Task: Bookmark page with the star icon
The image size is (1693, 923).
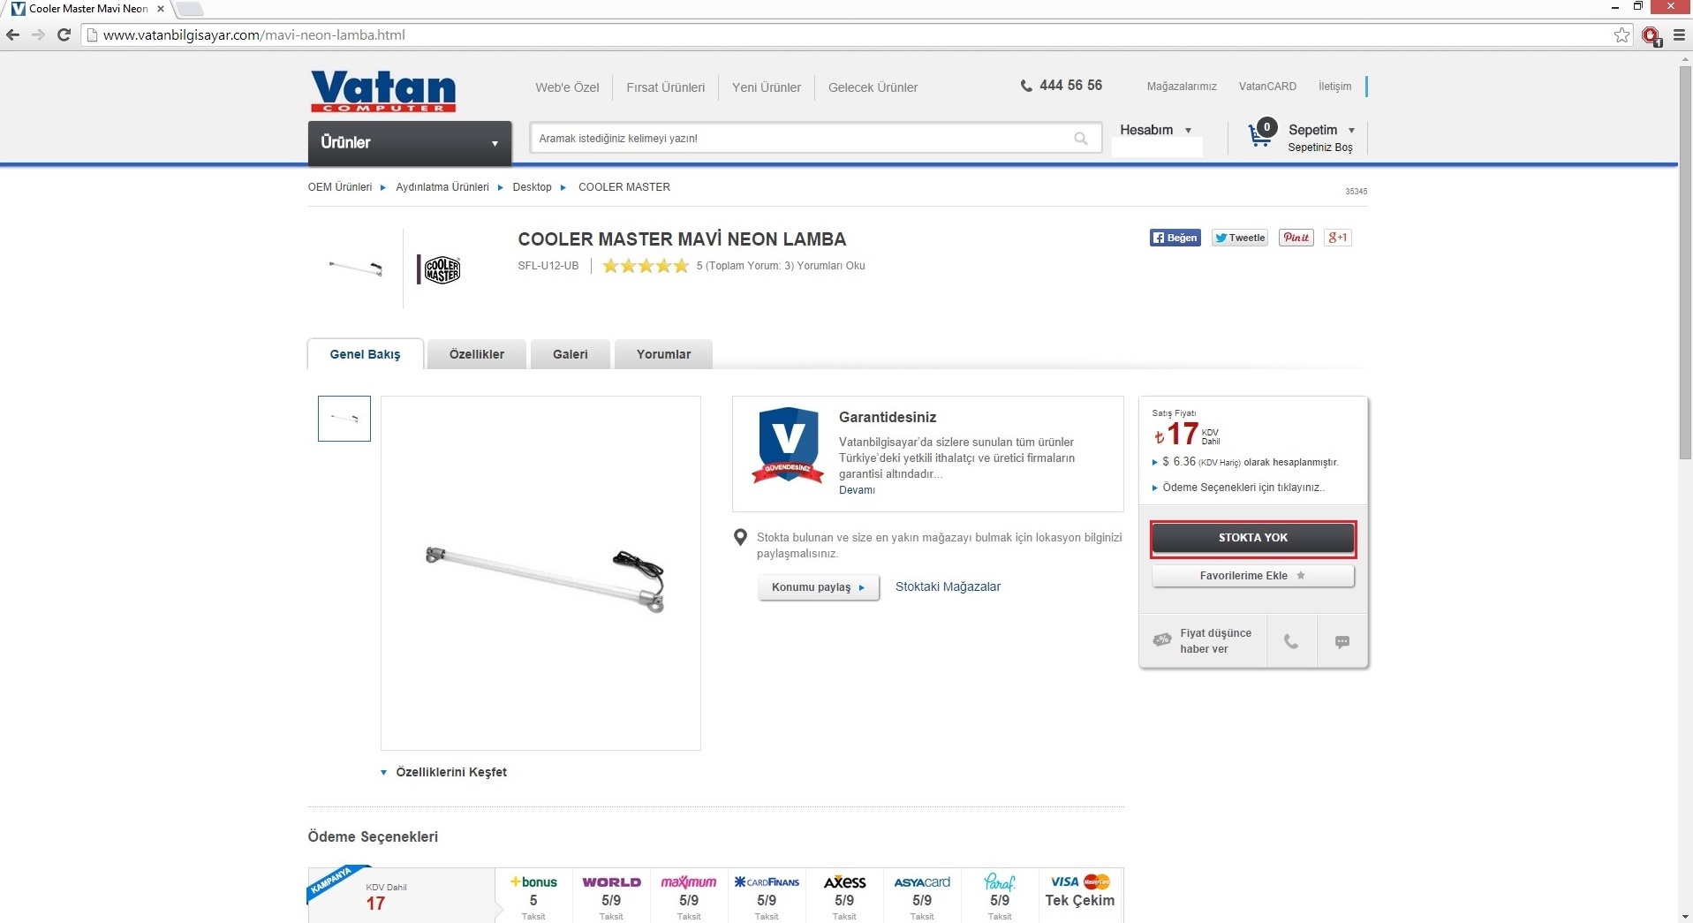Action: [1621, 35]
